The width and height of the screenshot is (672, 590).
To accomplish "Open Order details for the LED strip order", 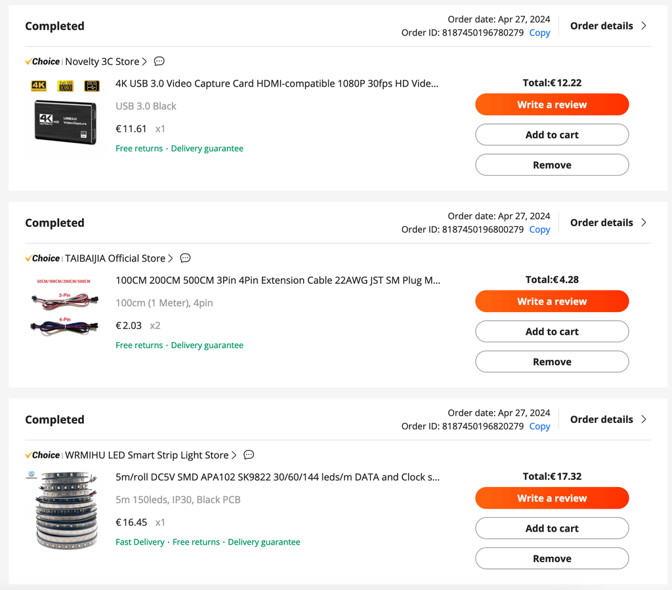I will click(x=608, y=420).
